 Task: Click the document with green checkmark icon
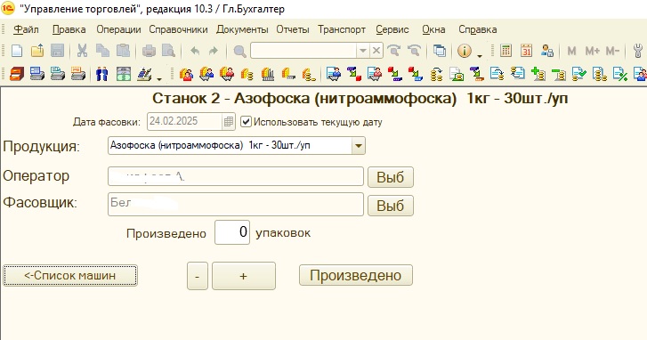click(579, 74)
